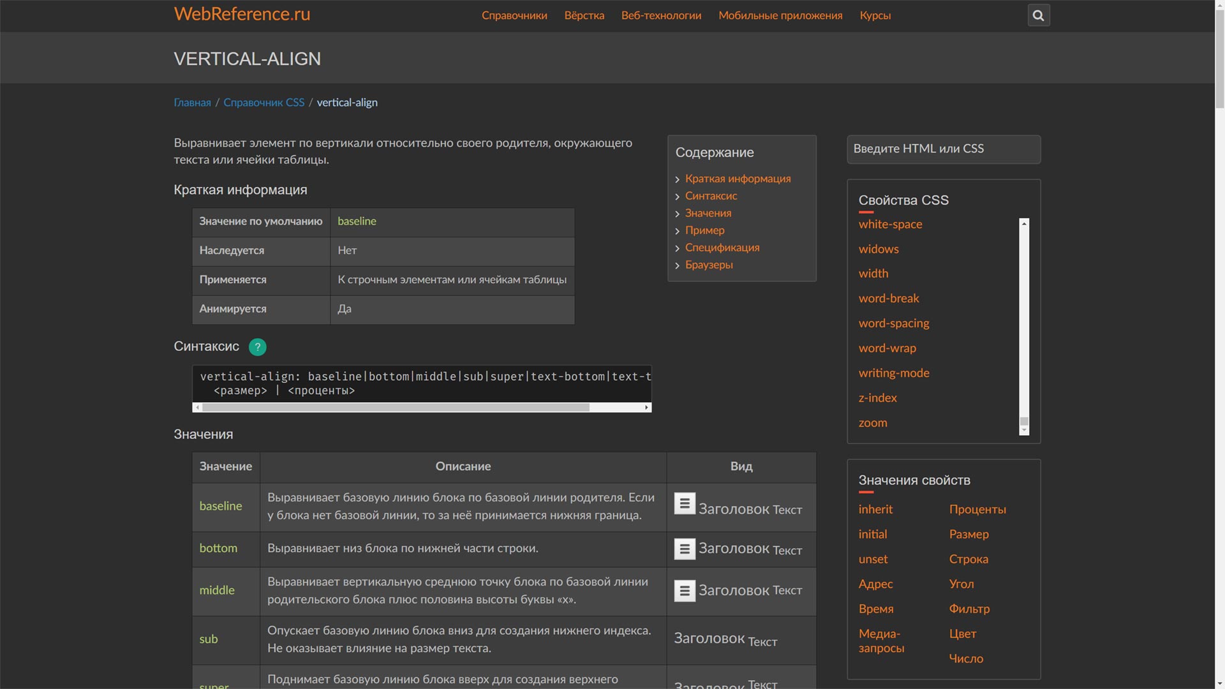Open the Цвет value link
The width and height of the screenshot is (1225, 689).
pos(963,634)
